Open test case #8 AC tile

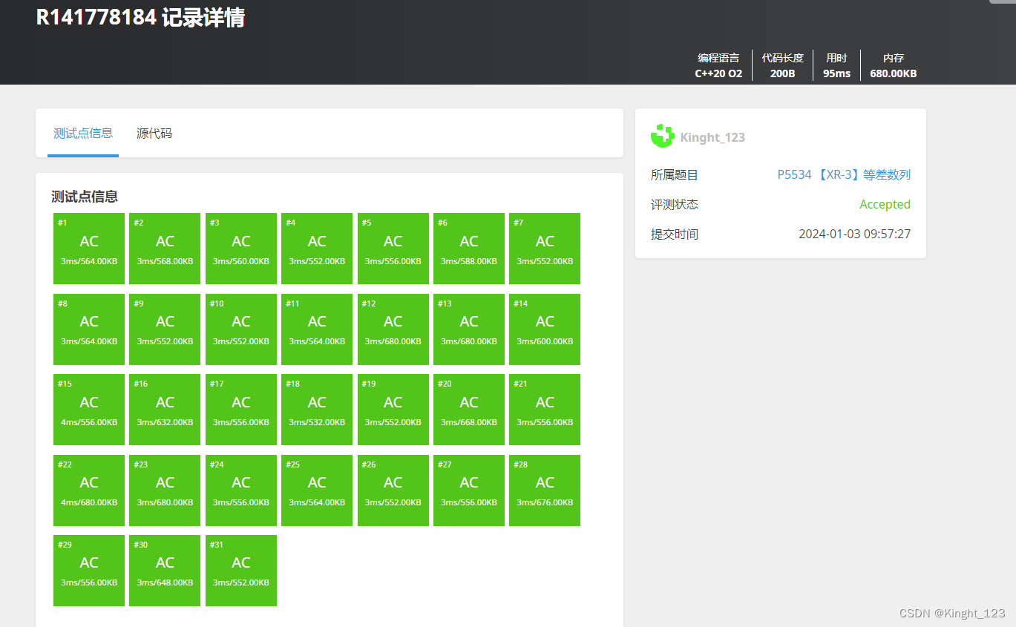89,329
